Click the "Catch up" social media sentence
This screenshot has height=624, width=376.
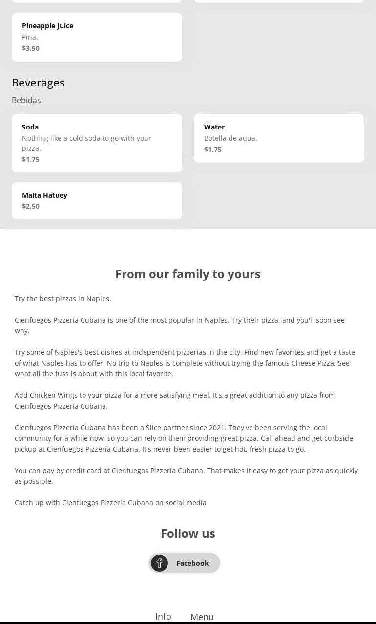click(x=110, y=503)
